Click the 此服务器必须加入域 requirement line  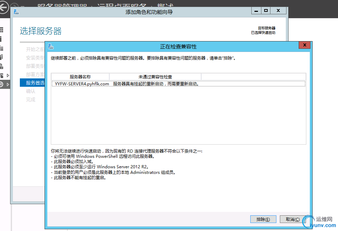coord(72,162)
